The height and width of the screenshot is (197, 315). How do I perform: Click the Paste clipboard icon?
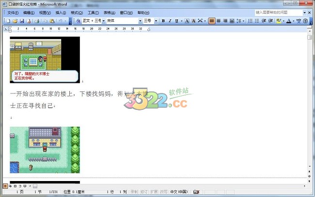point(51,21)
